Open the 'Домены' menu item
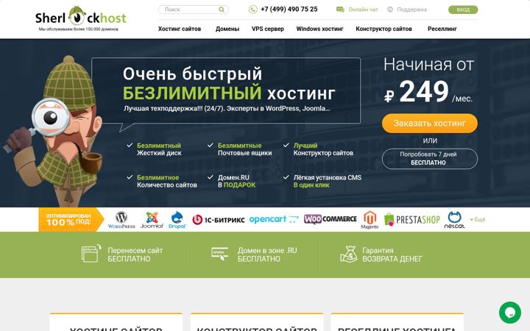 coord(227,29)
